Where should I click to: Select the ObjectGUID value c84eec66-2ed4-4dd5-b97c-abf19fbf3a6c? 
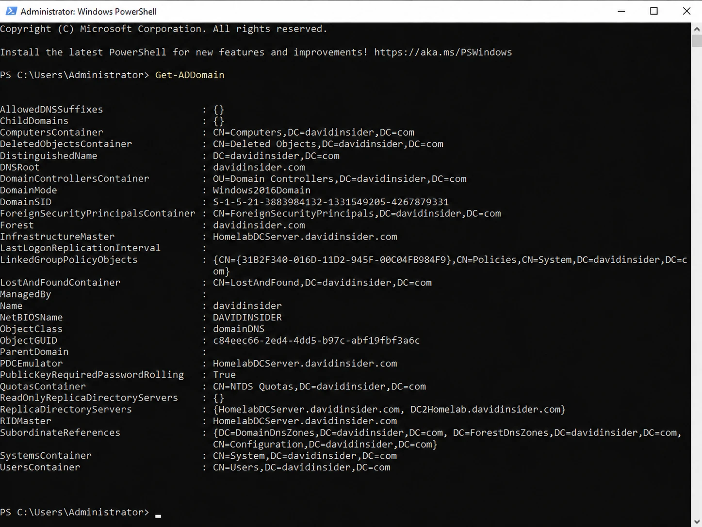click(316, 340)
